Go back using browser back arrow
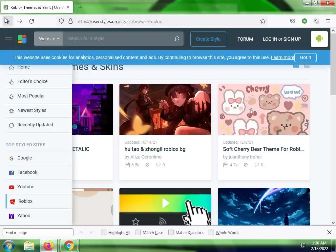336x252 pixels. [x=8, y=21]
